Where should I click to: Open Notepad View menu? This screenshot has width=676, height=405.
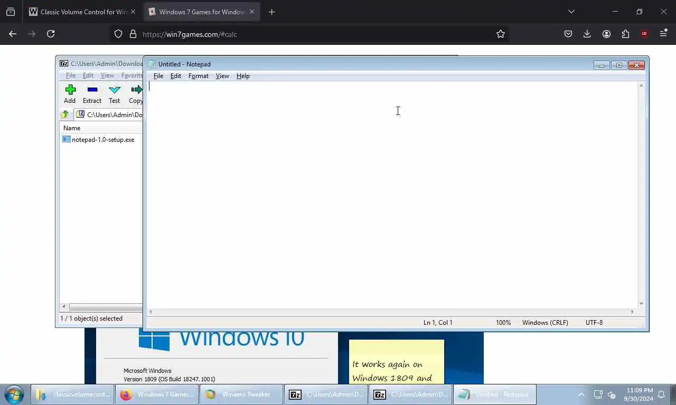pyautogui.click(x=222, y=76)
